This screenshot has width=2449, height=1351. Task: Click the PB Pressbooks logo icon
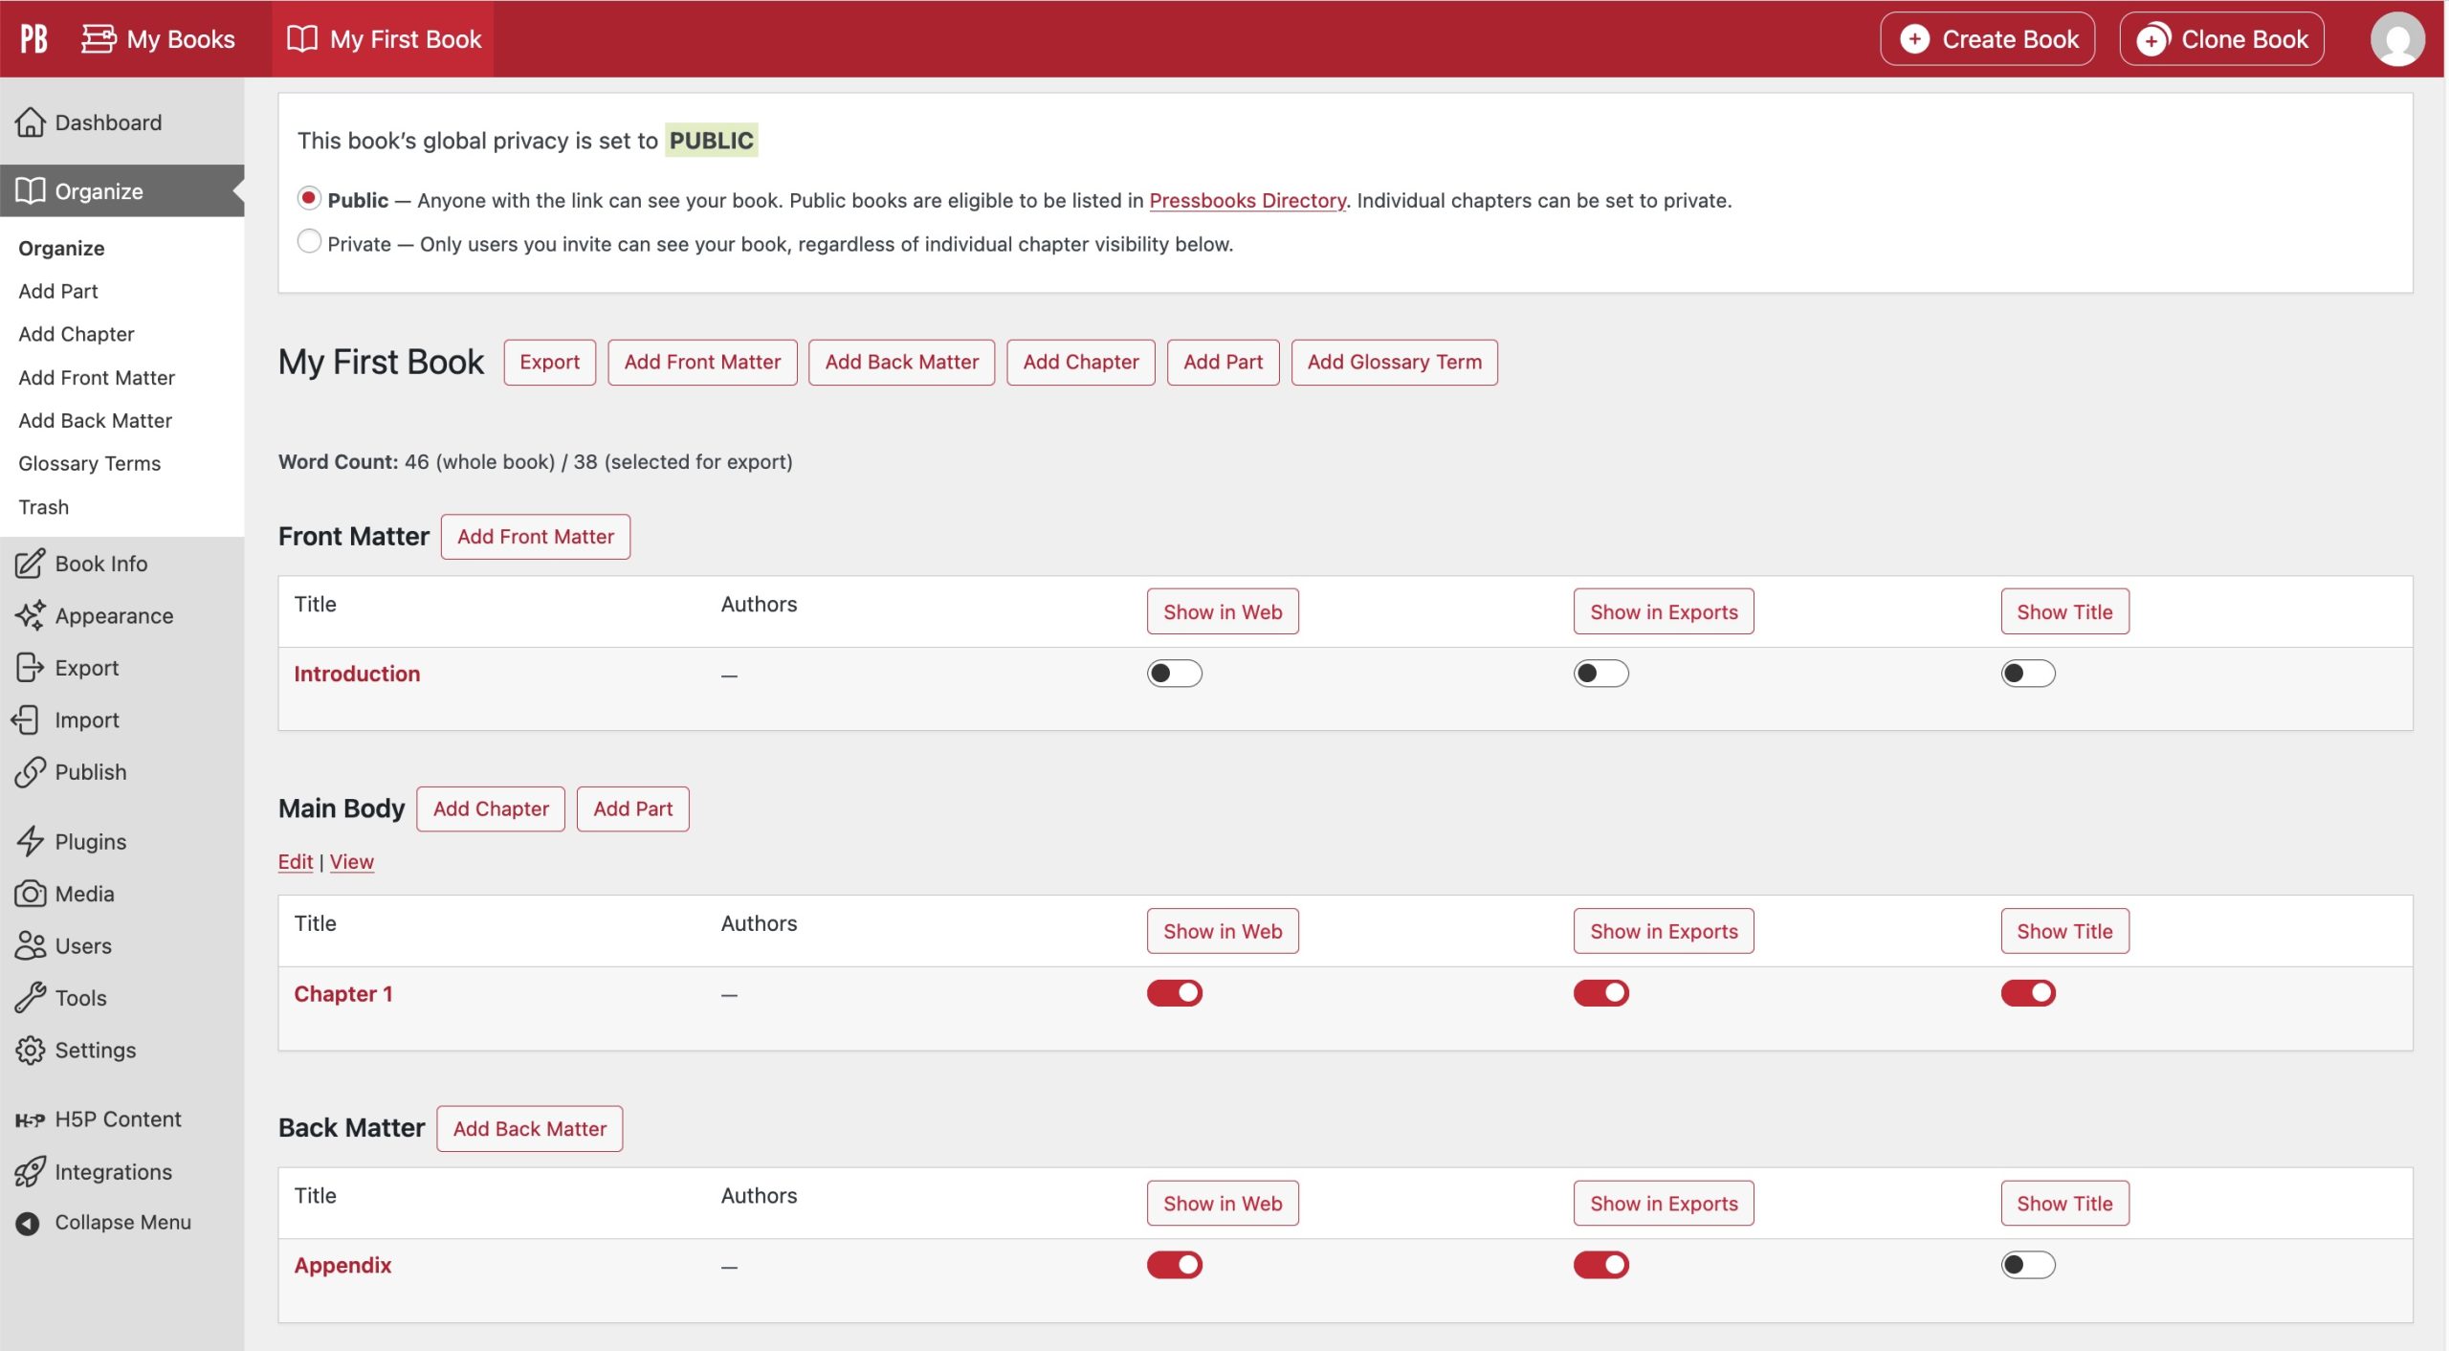point(33,38)
